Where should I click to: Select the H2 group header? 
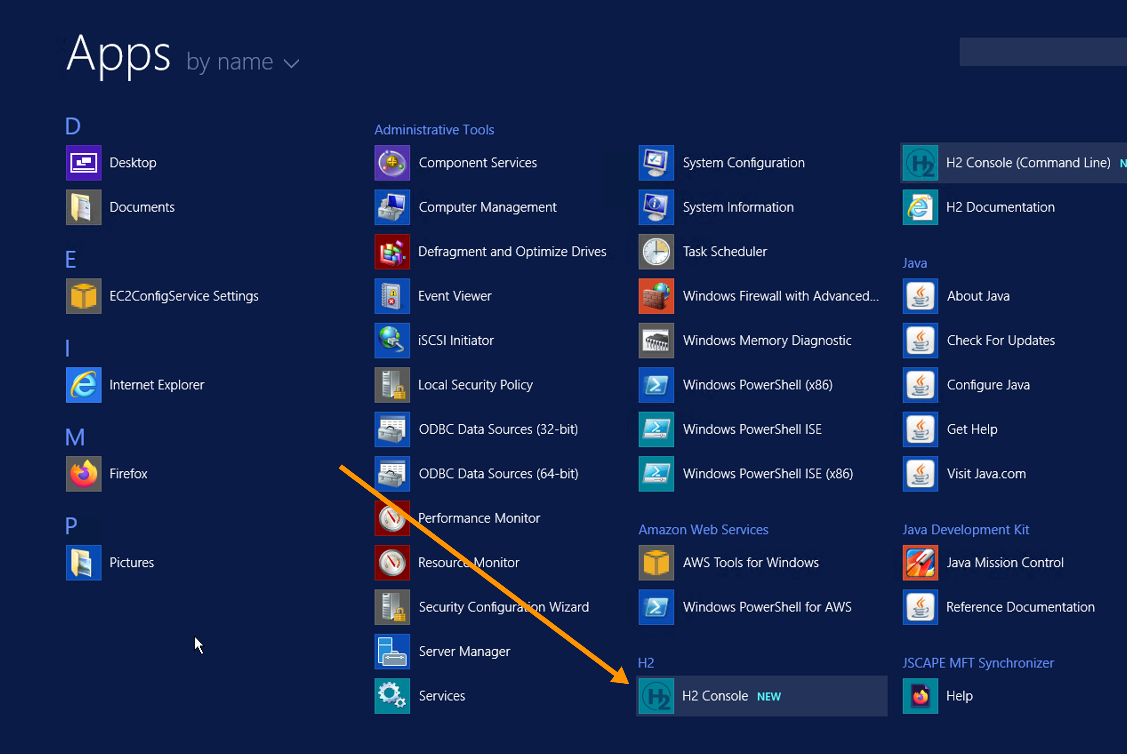tap(646, 662)
